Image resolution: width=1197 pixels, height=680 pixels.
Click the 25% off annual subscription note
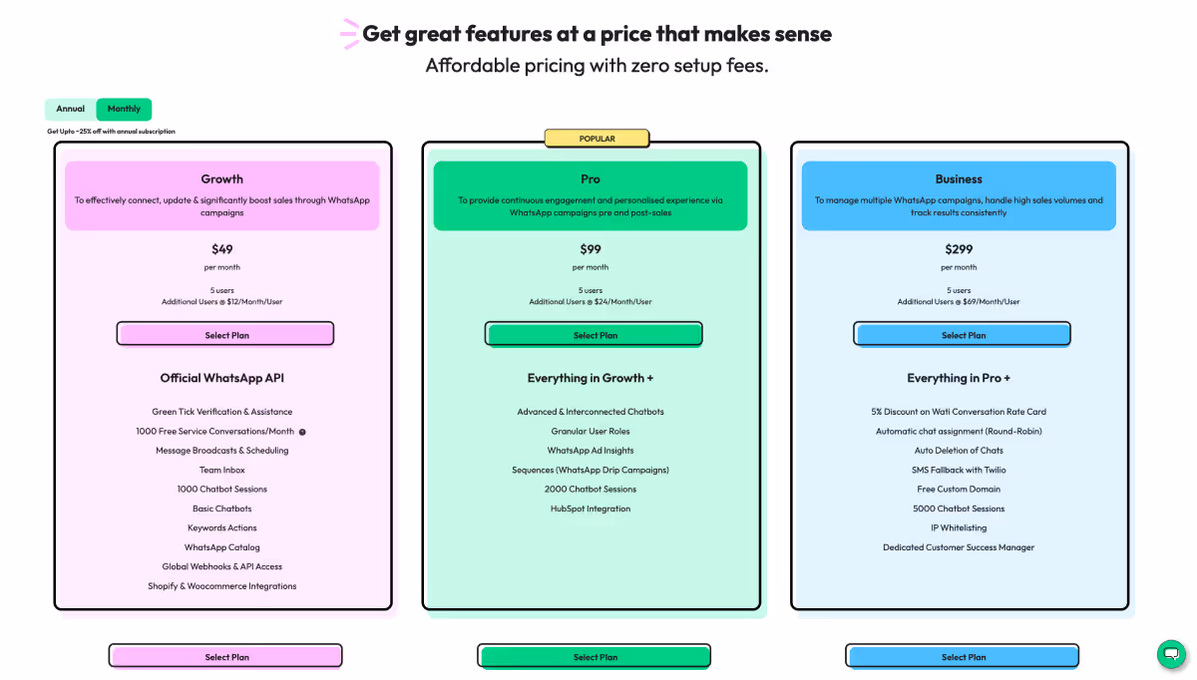click(112, 132)
